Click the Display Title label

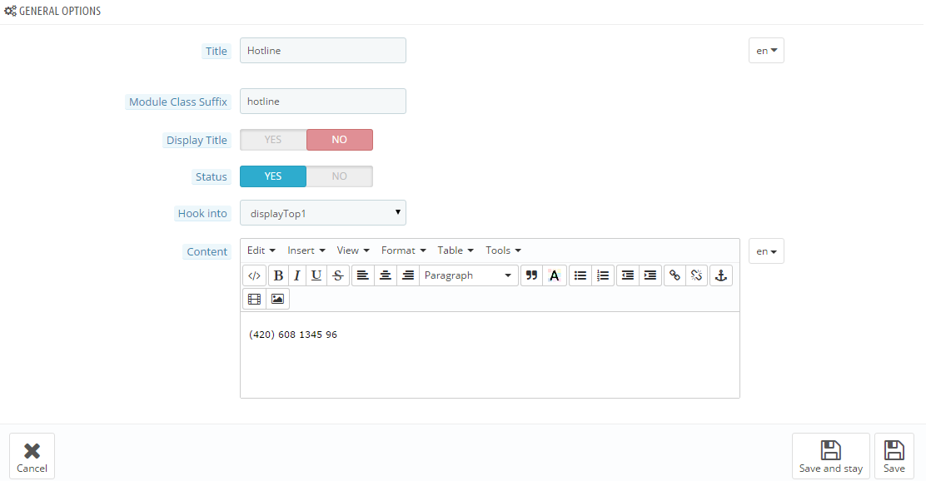click(x=197, y=141)
